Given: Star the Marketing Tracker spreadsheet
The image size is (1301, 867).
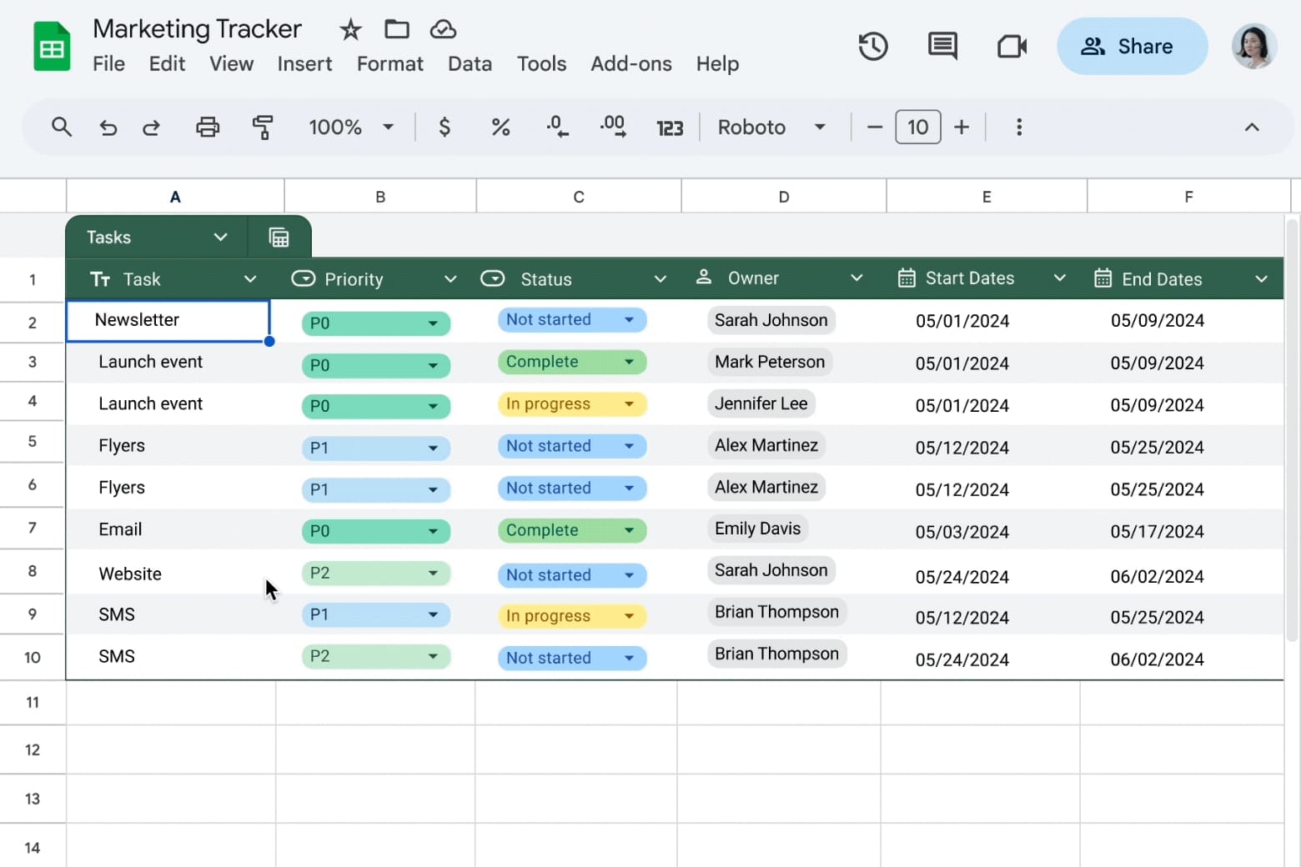Looking at the screenshot, I should (x=349, y=29).
